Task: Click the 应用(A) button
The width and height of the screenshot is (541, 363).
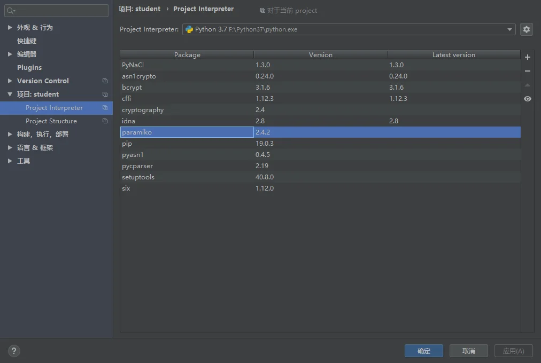Action: click(513, 351)
